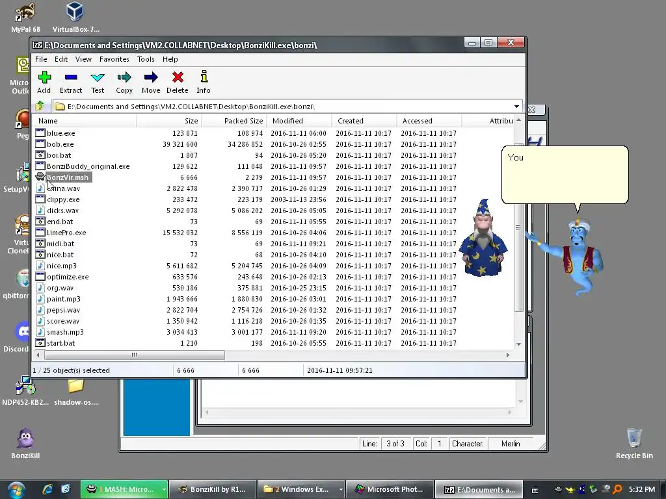Select end.bat in file list

point(60,221)
